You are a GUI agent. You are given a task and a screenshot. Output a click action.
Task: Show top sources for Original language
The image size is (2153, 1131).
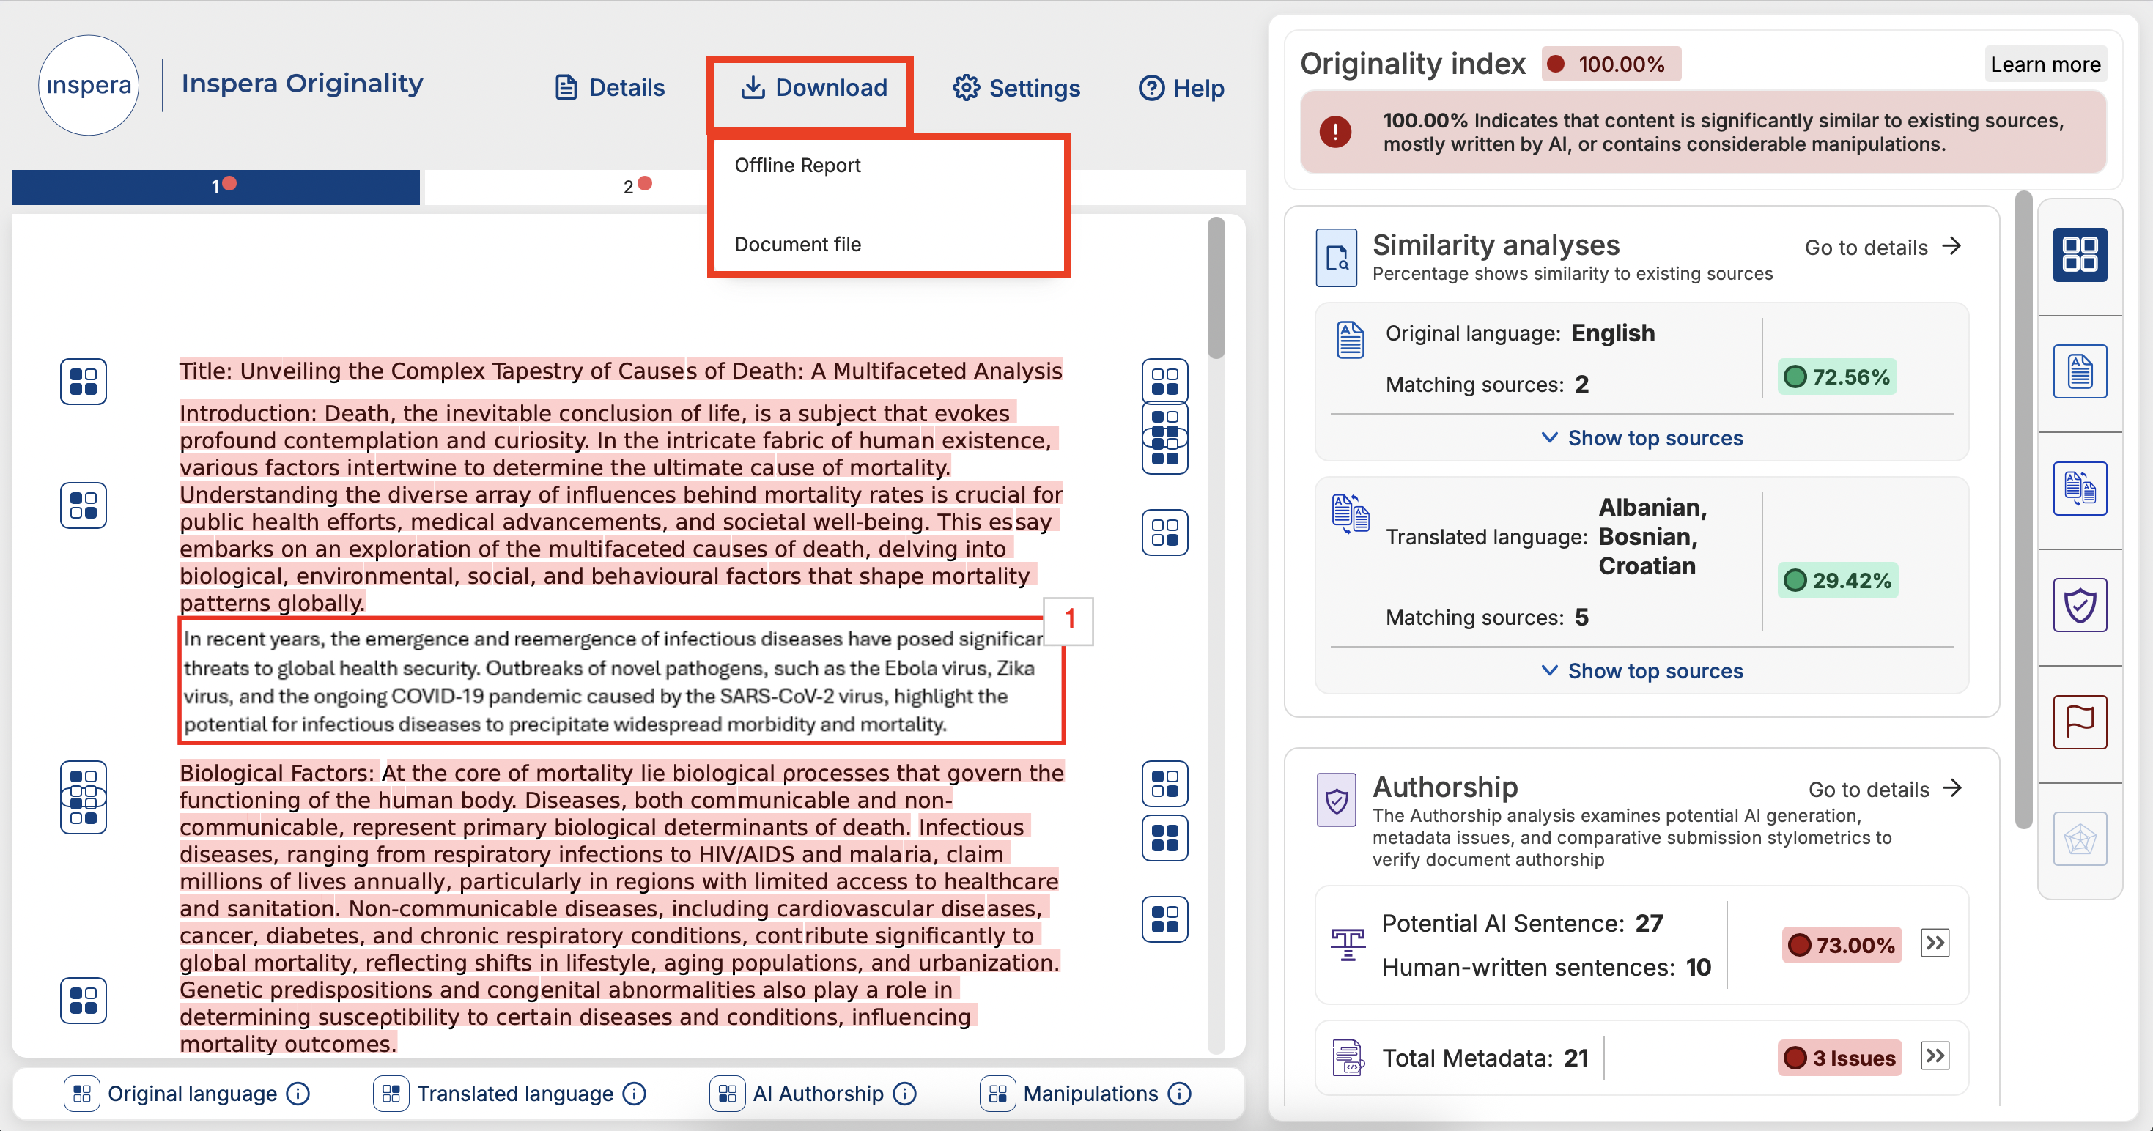[x=1641, y=438]
